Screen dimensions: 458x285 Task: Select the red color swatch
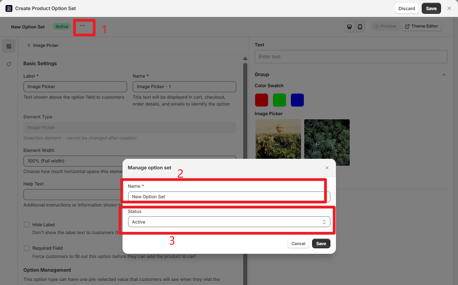pyautogui.click(x=262, y=100)
